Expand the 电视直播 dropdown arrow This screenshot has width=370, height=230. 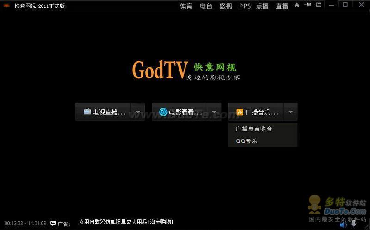tap(138, 112)
